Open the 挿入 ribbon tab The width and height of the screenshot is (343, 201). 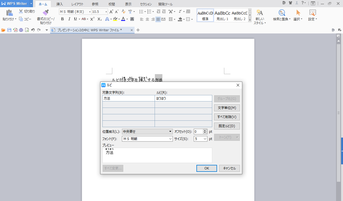[x=60, y=4]
